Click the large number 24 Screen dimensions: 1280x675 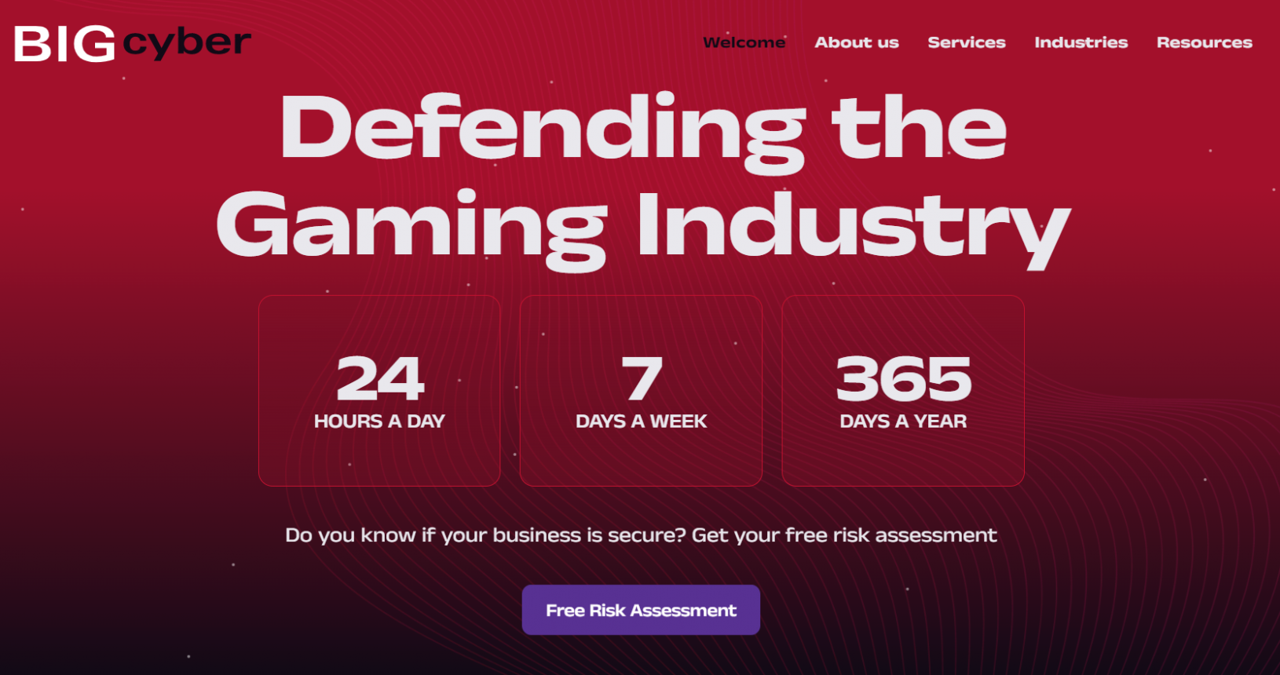380,378
